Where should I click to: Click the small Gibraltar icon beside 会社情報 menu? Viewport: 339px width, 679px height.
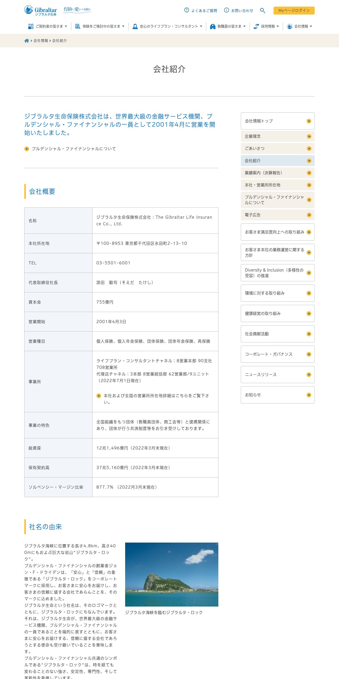click(290, 26)
